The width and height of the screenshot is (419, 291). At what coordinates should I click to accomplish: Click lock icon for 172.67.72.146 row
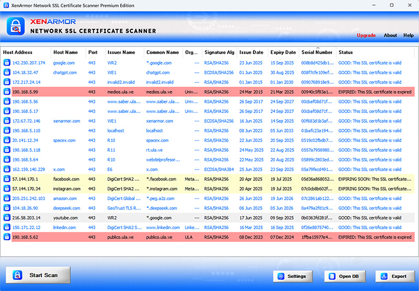click(x=7, y=121)
